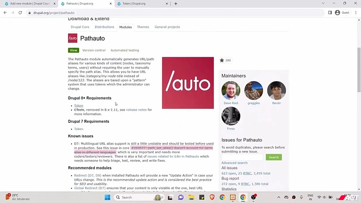Click the address bar URL

[54, 13]
